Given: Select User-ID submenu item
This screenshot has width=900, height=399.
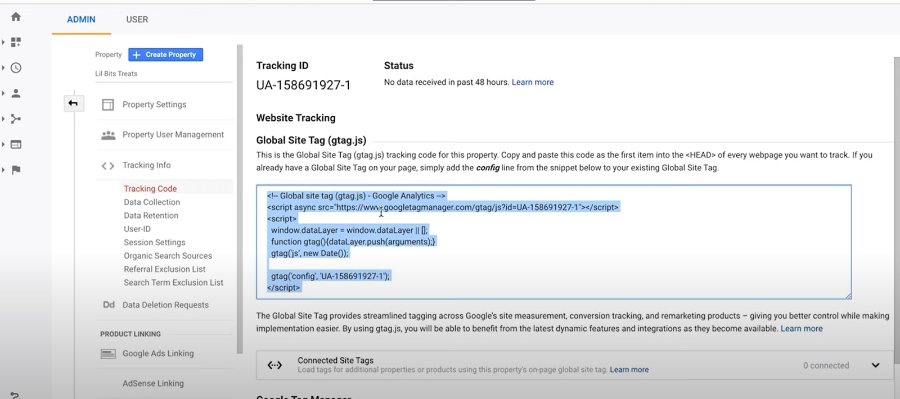Looking at the screenshot, I should pos(137,229).
